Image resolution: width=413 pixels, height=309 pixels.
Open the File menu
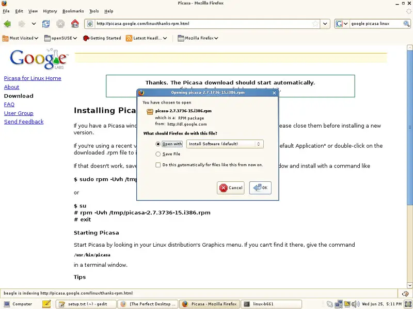[6, 11]
